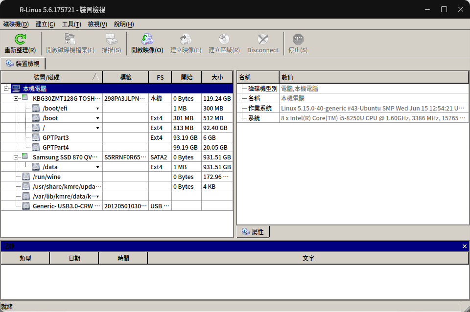Open the 工具(T) menu
The height and width of the screenshot is (312, 470).
coord(71,24)
